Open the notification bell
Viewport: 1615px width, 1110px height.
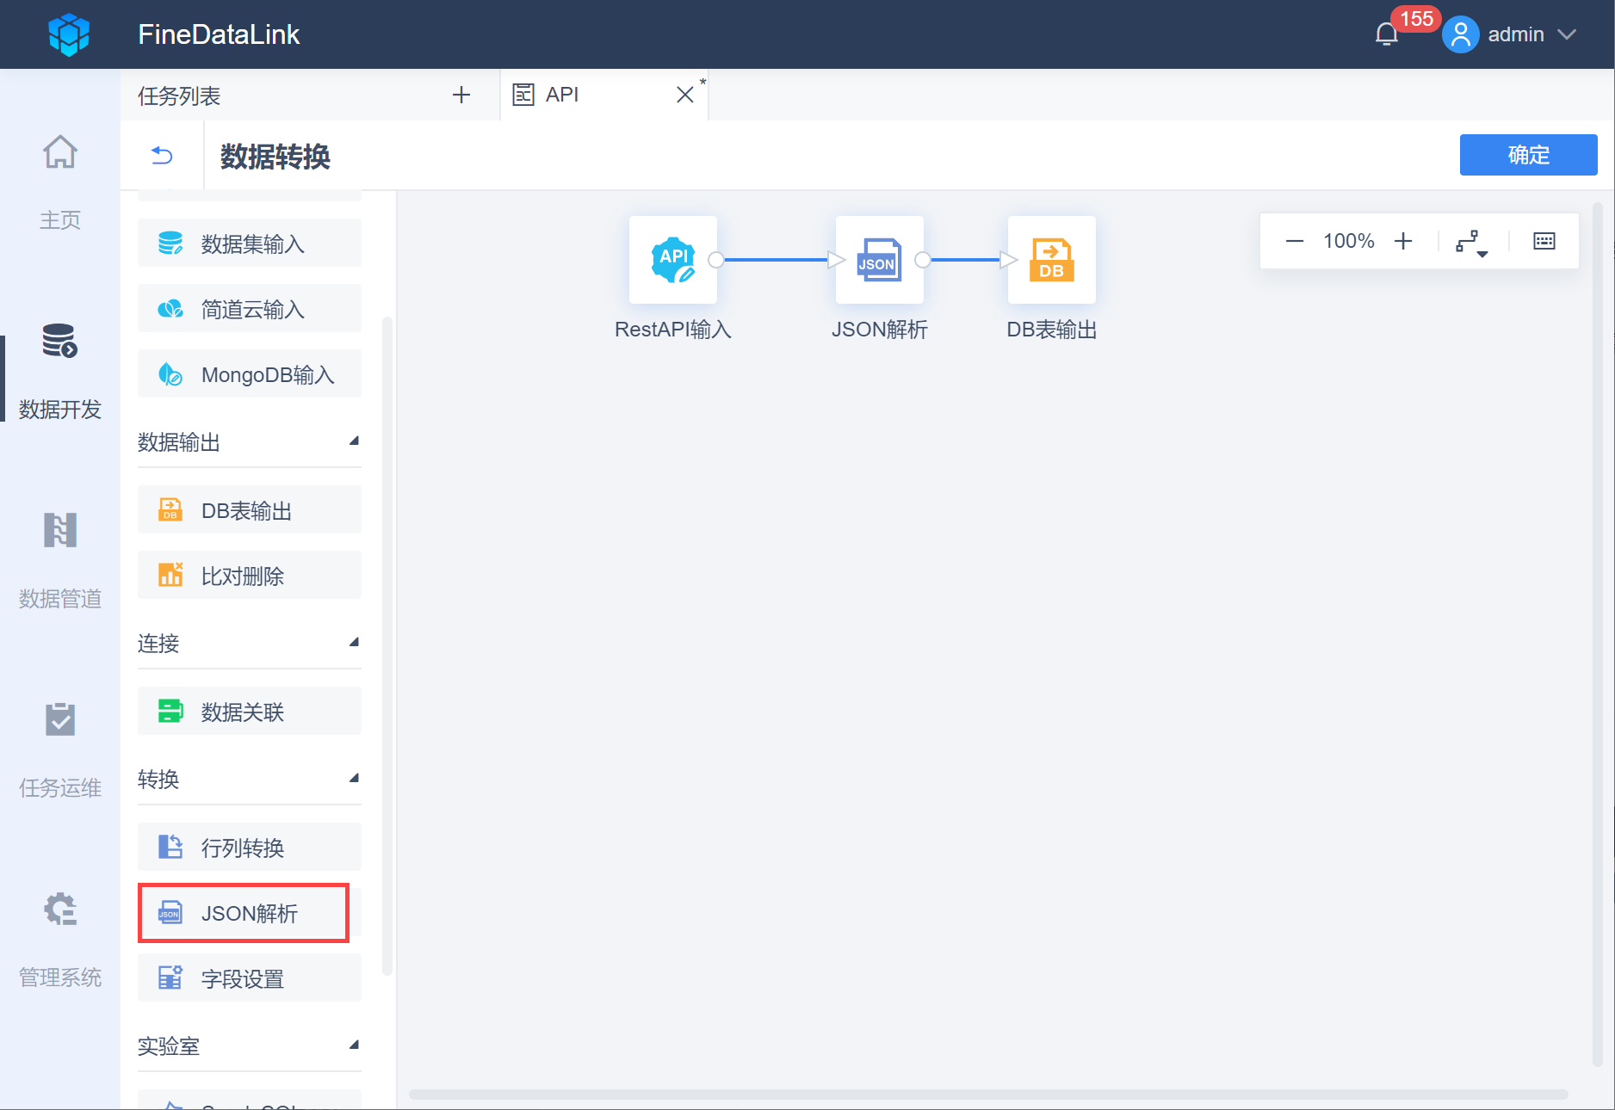point(1386,34)
